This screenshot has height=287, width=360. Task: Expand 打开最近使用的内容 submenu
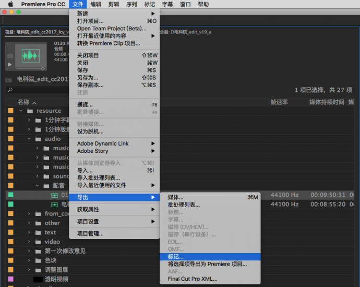pyautogui.click(x=114, y=36)
